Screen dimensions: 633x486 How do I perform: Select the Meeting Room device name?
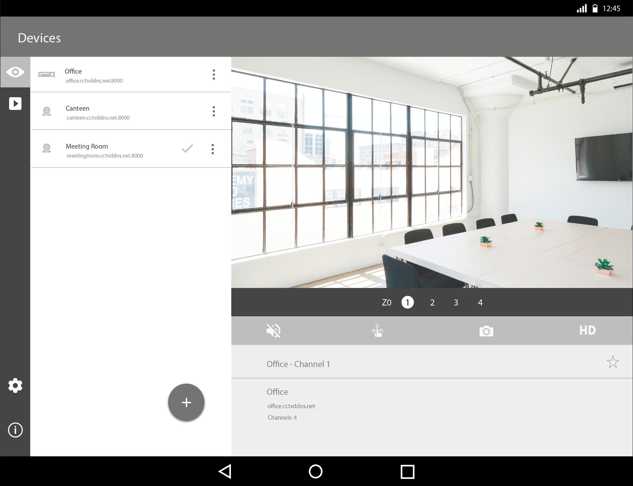[87, 146]
